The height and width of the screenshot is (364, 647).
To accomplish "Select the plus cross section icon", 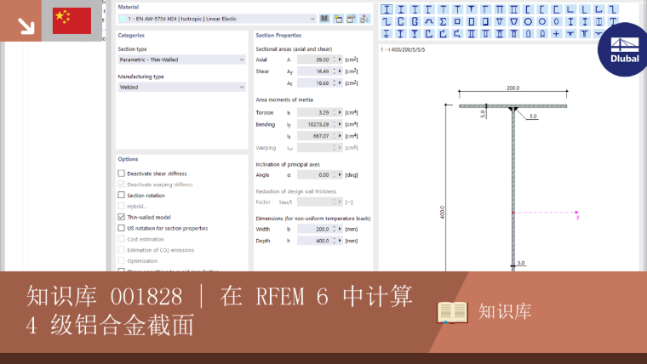I will 556,34.
